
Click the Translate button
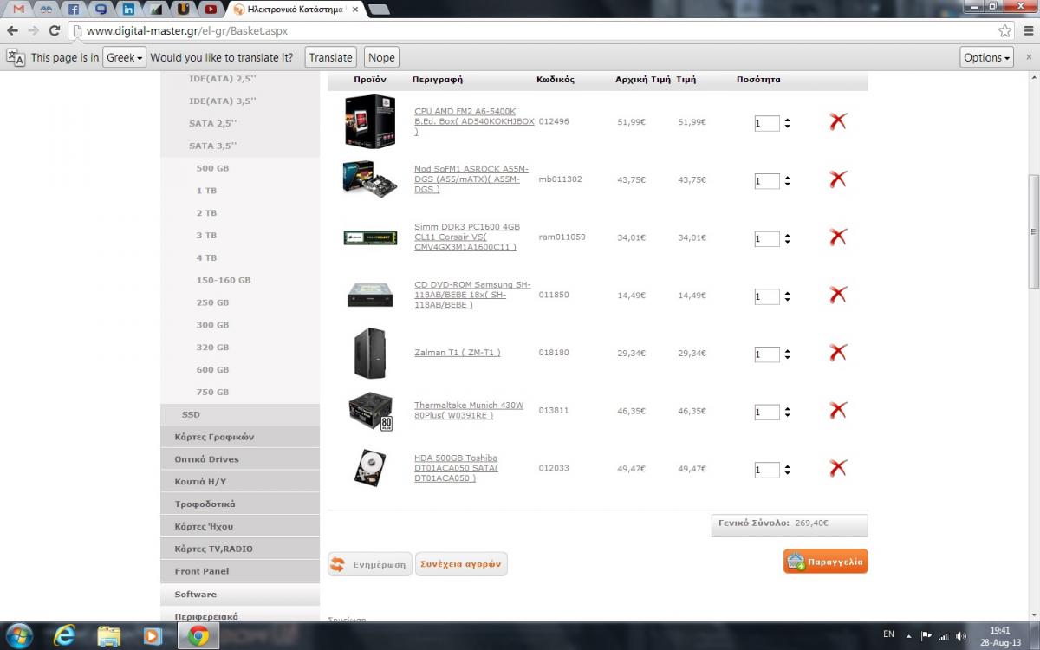(x=330, y=57)
